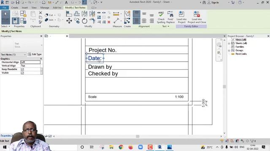Set top-right text alignment
Image resolution: width=270 pixels, height=151 pixels.
click(152, 15)
